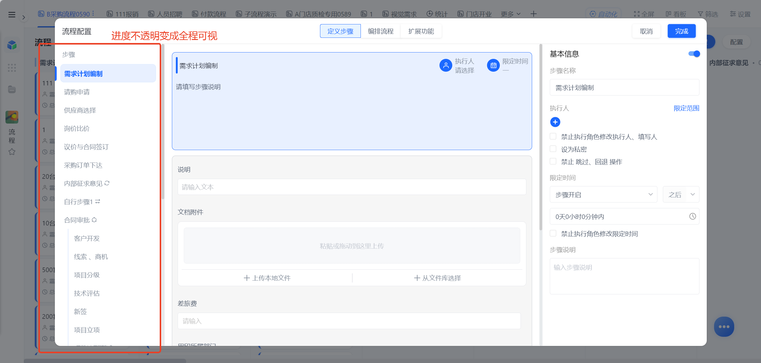This screenshot has width=761, height=363.
Task: Open the 视觉需求 tab
Action: pyautogui.click(x=400, y=14)
